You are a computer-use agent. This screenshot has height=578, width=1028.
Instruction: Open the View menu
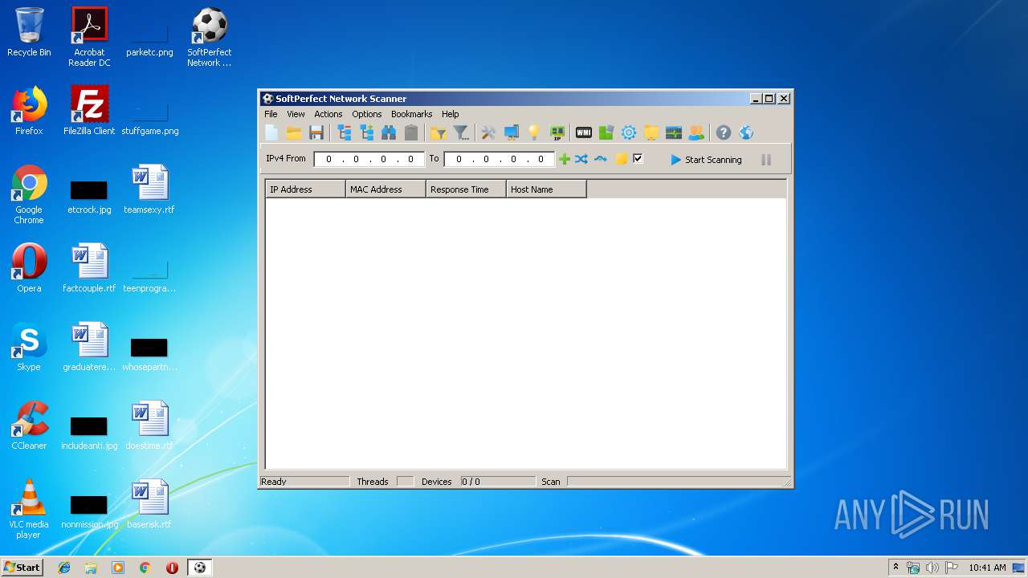296,114
